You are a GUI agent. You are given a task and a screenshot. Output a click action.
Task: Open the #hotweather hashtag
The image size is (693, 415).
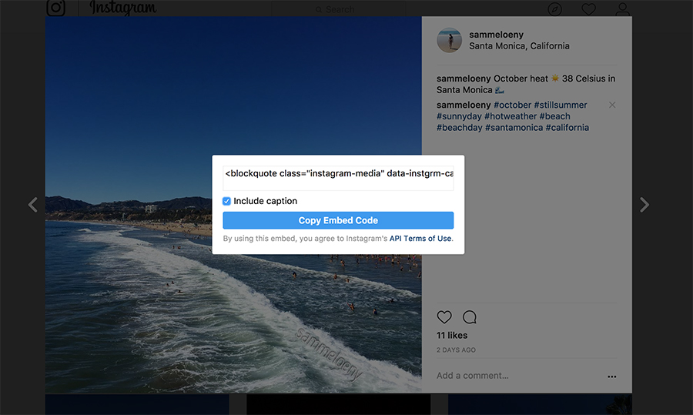pos(511,116)
